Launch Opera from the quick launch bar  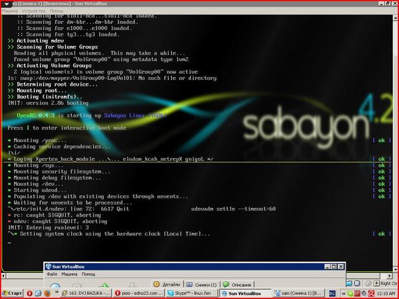pos(29,294)
